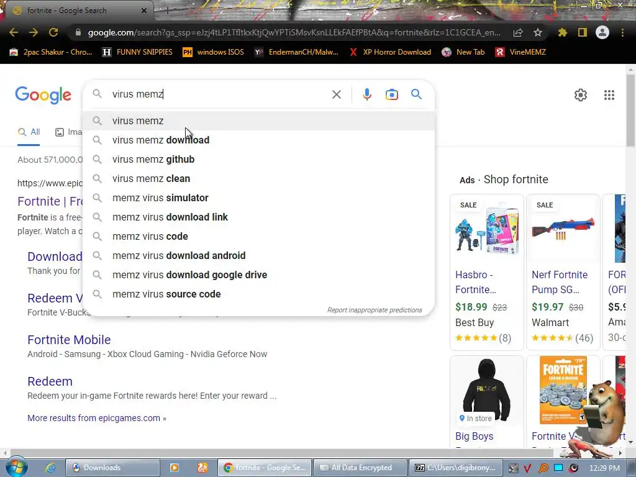Open the Fortnite V-Bucks card image
636x477 pixels.
click(x=563, y=391)
